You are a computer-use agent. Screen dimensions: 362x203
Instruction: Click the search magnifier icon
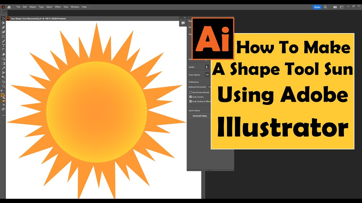click(x=325, y=7)
